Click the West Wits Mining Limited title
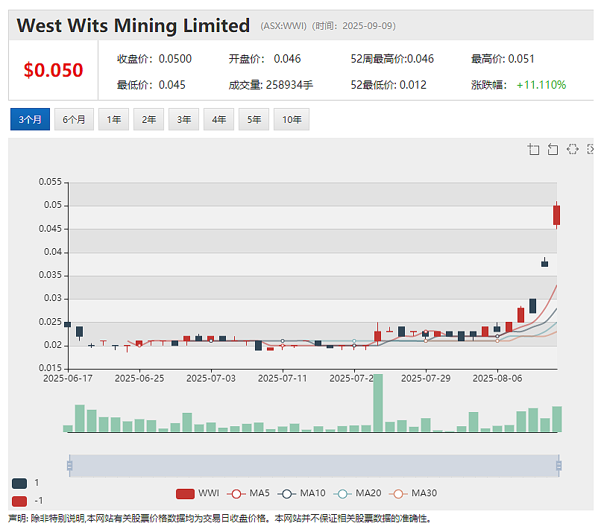 click(133, 26)
